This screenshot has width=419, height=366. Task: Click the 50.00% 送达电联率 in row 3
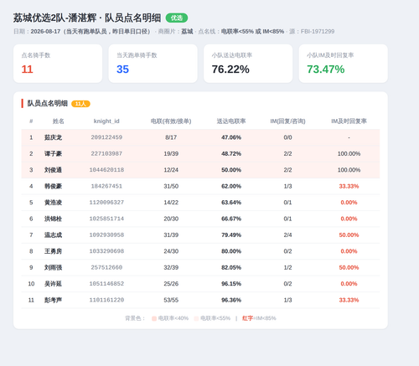pyautogui.click(x=231, y=170)
